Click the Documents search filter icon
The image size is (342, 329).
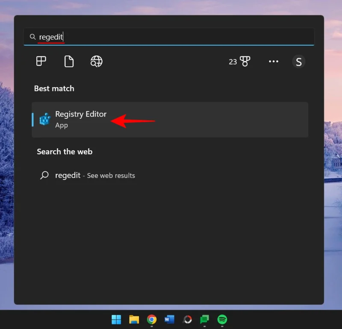(x=68, y=61)
